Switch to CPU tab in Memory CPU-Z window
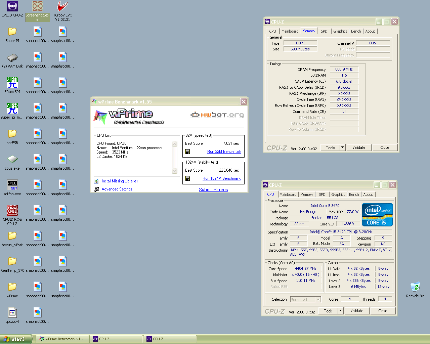 click(272, 31)
